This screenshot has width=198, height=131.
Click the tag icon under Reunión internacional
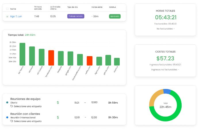(12, 121)
